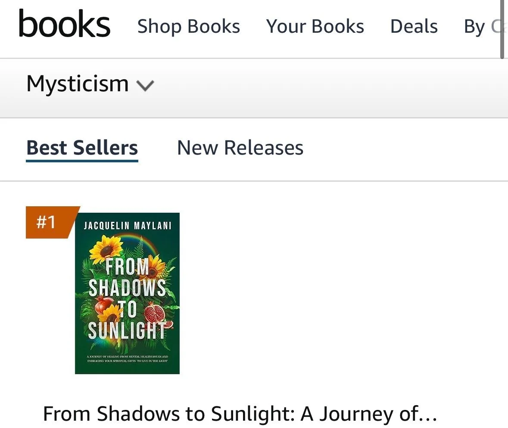Click the books logo
The height and width of the screenshot is (428, 508).
[x=65, y=25]
